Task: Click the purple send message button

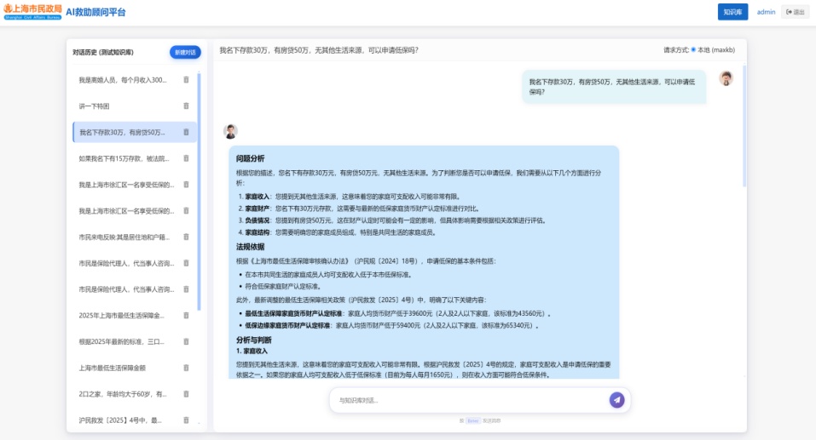Action: (x=616, y=400)
